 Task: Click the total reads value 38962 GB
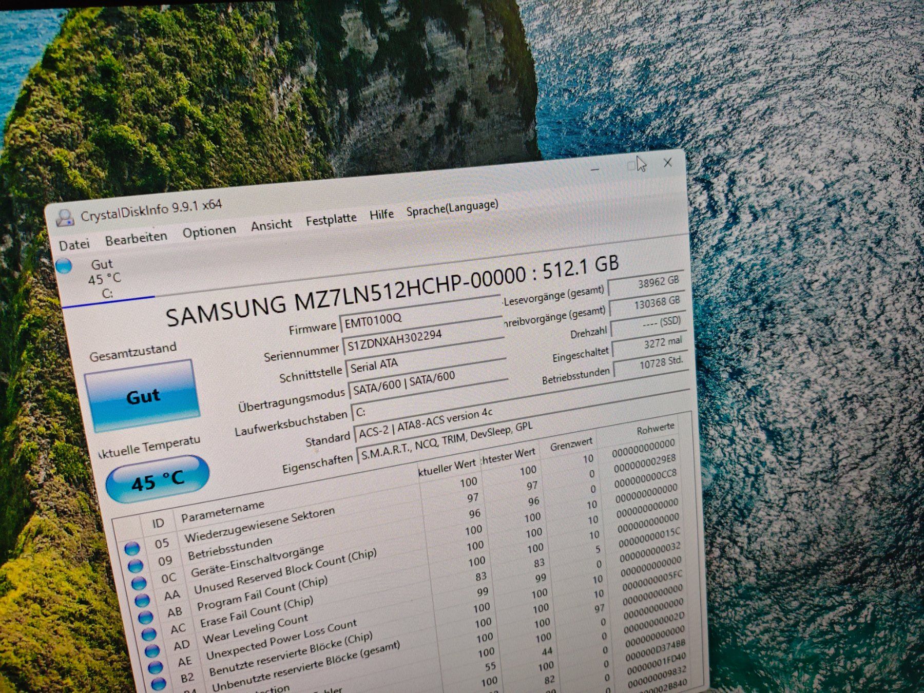(x=645, y=283)
